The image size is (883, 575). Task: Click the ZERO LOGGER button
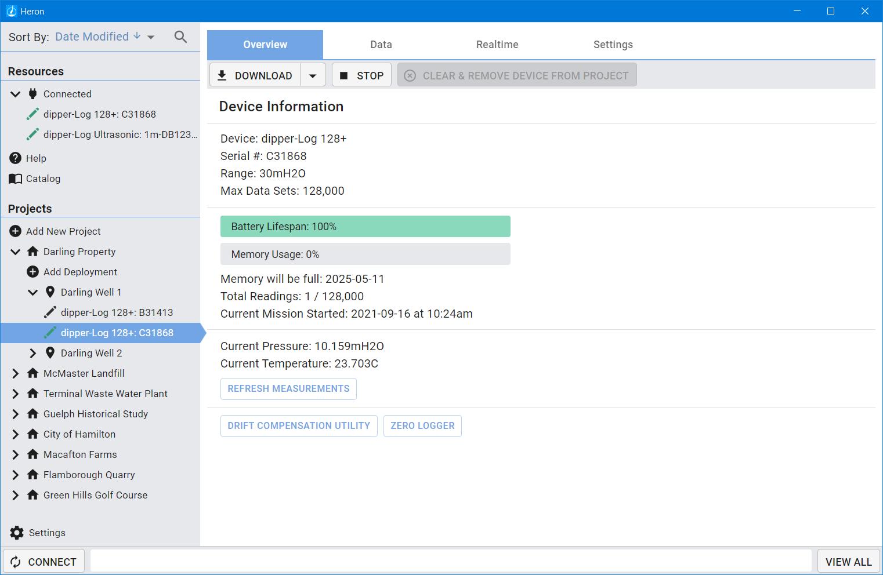[x=422, y=426]
